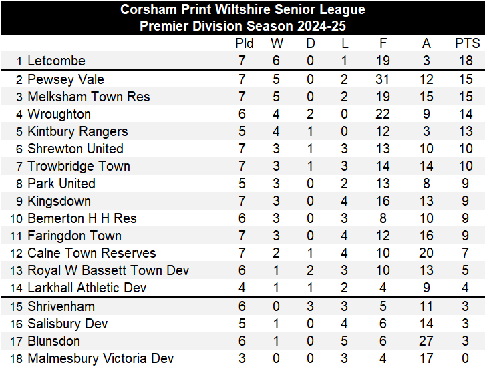Open Melksham Town Res team entry
Image resolution: width=485 pixels, height=367 pixels.
point(88,97)
